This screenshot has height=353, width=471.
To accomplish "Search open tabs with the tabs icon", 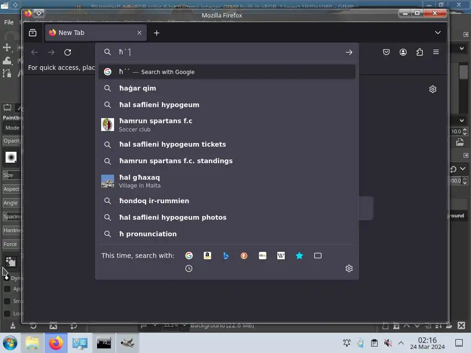I will [x=318, y=256].
